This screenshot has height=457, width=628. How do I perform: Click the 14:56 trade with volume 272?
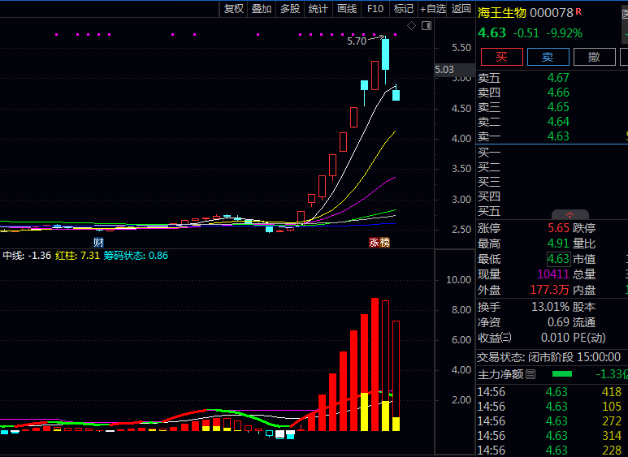point(549,421)
